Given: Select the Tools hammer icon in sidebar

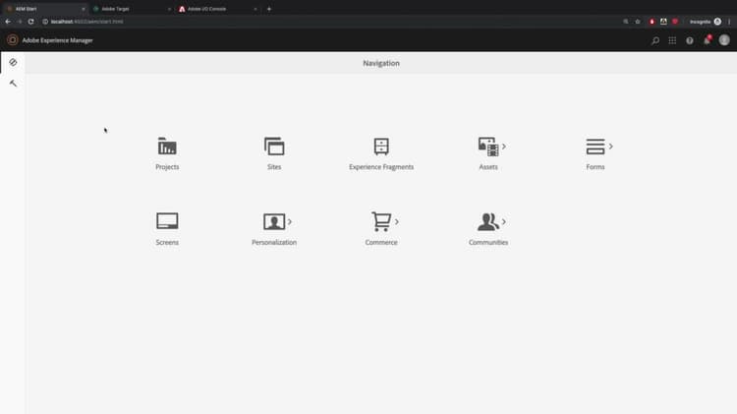Looking at the screenshot, I should [13, 84].
